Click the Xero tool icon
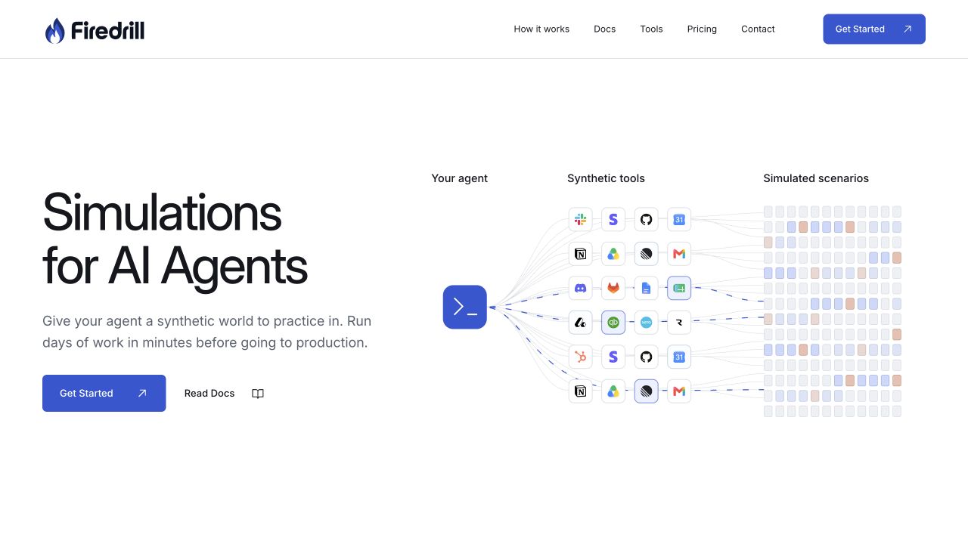 click(x=646, y=322)
